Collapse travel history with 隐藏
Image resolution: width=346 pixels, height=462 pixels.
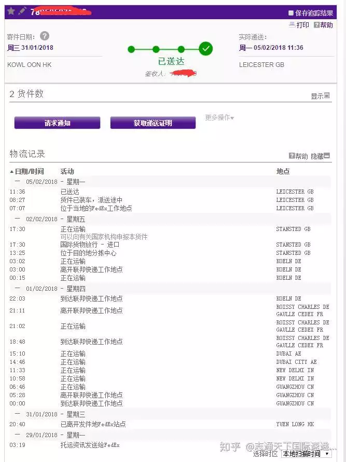[x=321, y=156]
